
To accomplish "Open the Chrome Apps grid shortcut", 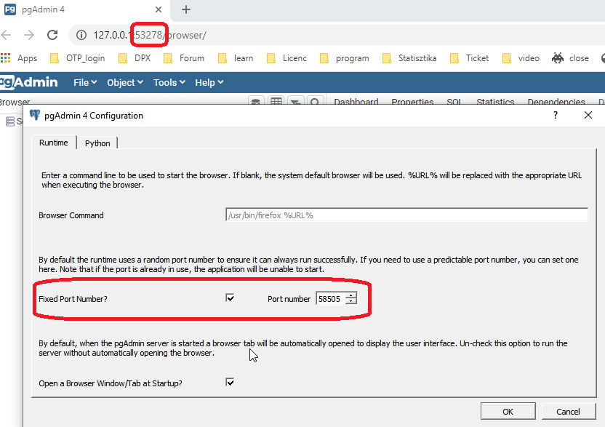I will pos(7,58).
